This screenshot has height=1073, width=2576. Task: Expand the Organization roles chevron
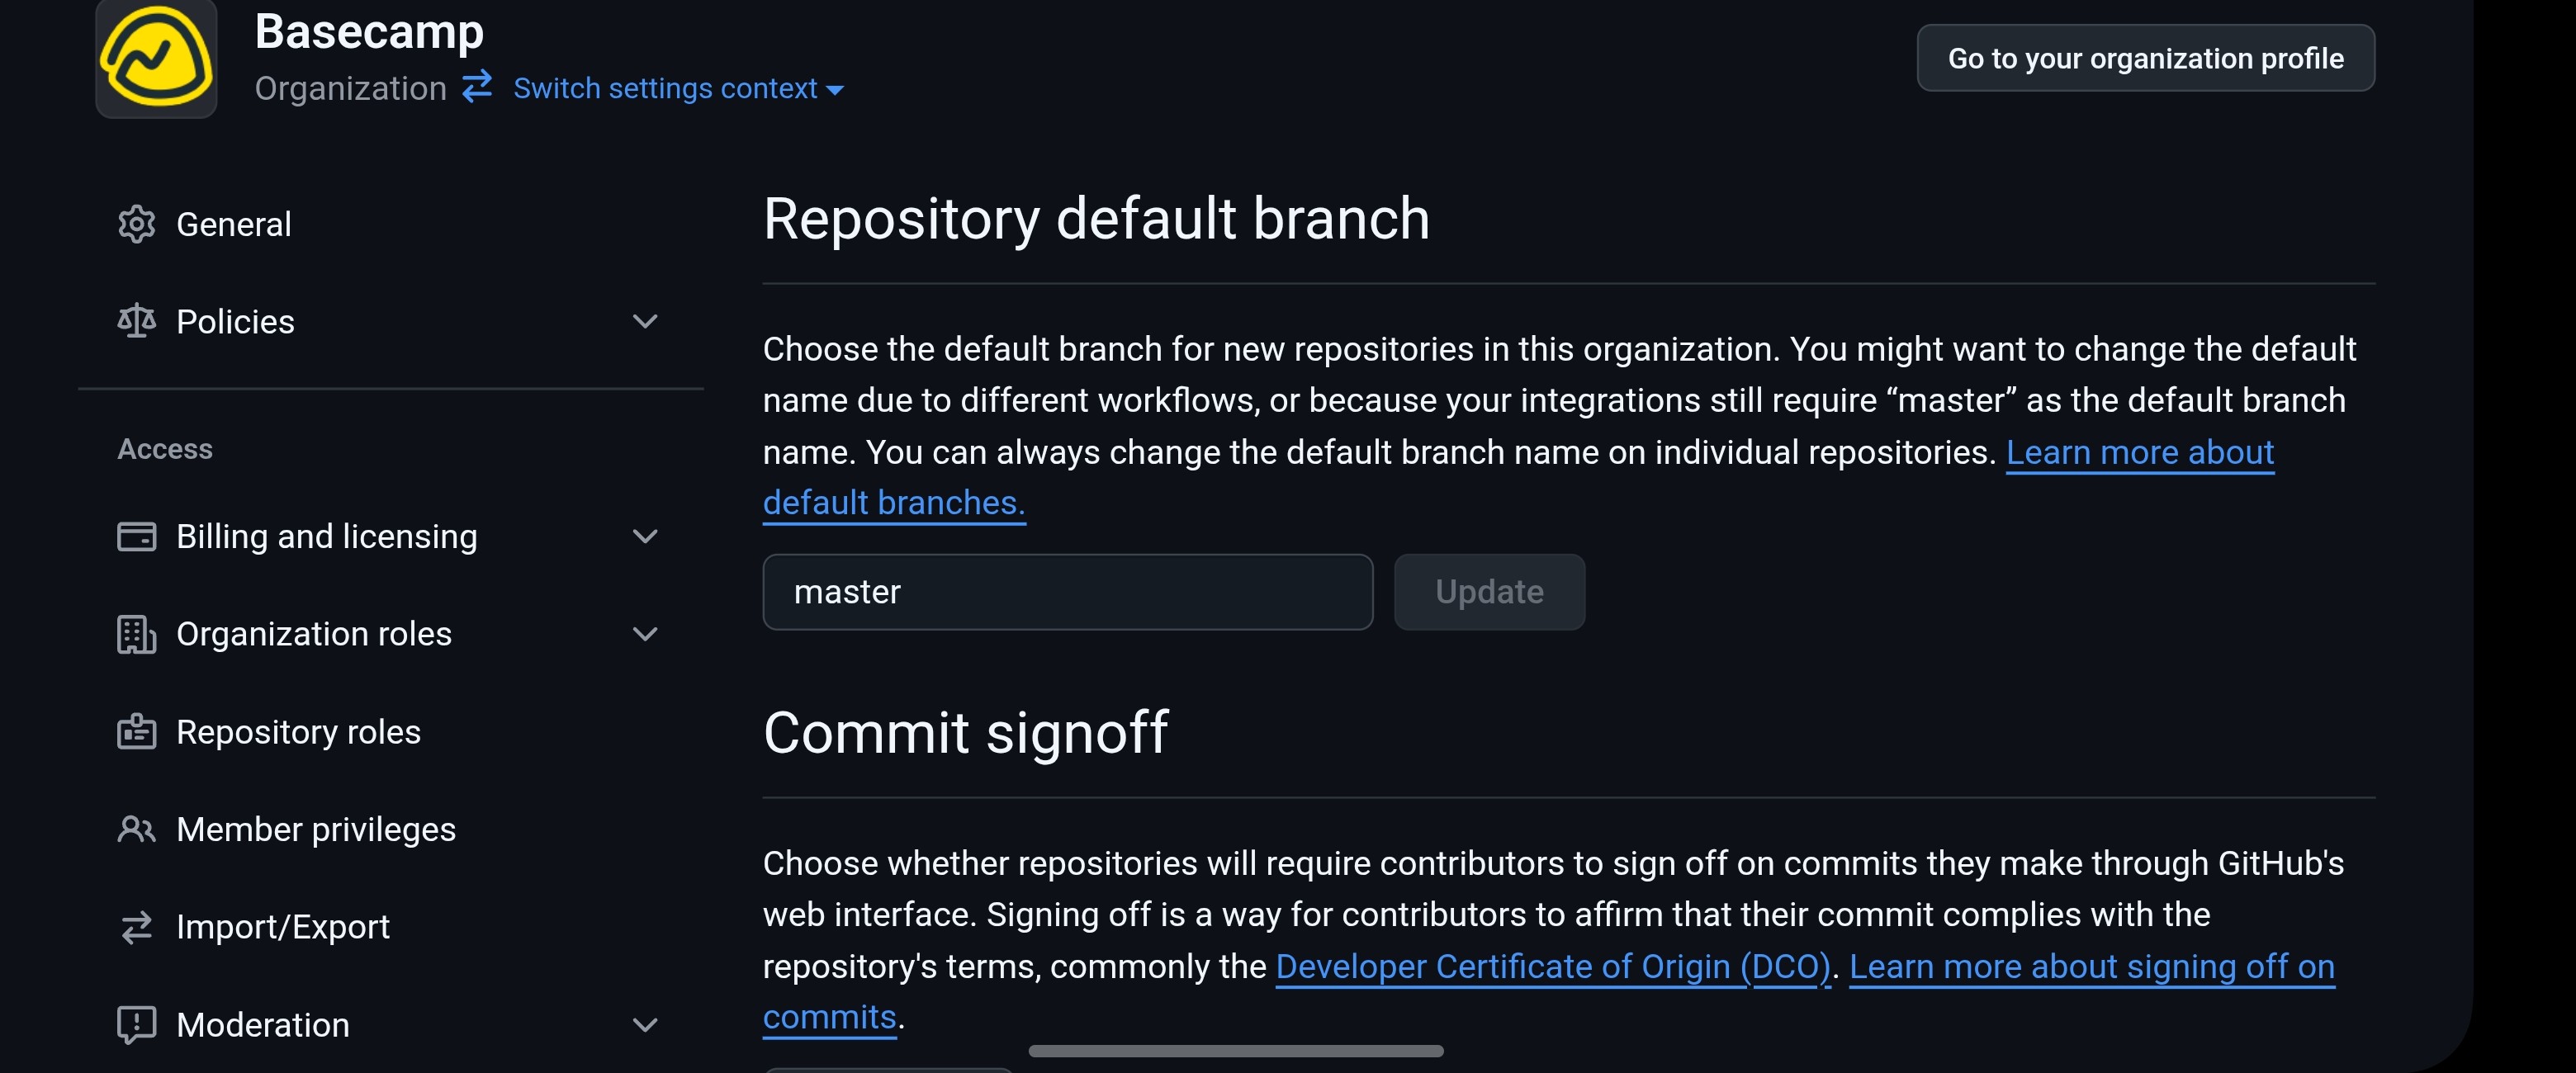pos(645,634)
